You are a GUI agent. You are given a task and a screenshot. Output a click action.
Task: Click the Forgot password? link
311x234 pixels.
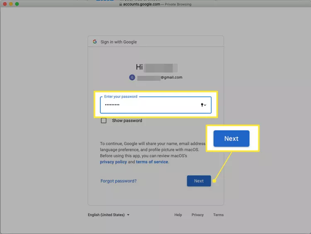pyautogui.click(x=119, y=181)
